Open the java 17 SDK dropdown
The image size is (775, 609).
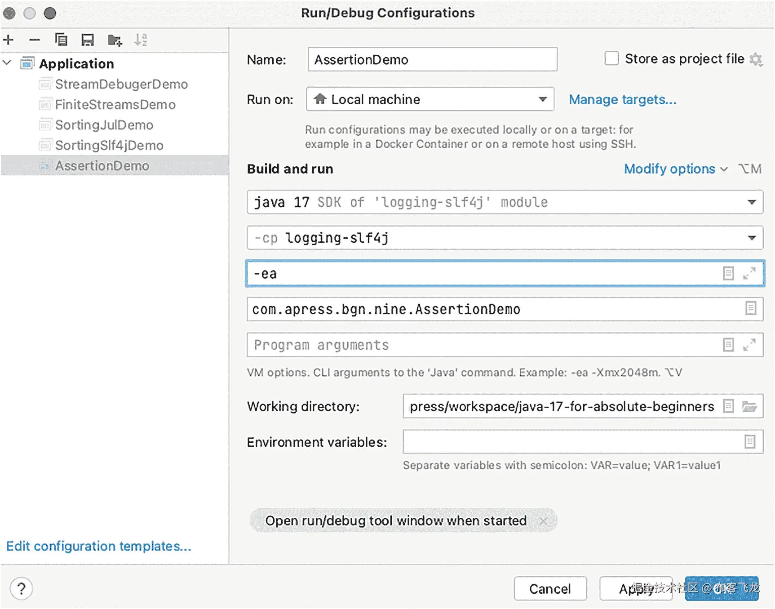752,202
